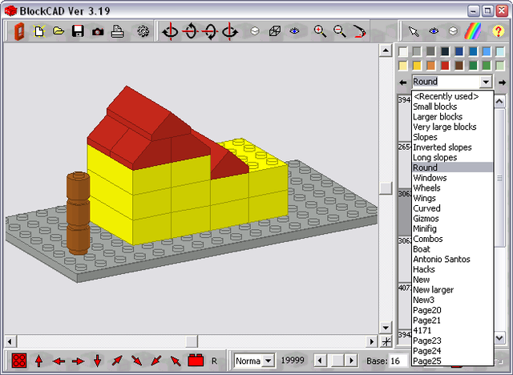Pick Page25 in category list
This screenshot has height=375, width=513.
coord(427,361)
